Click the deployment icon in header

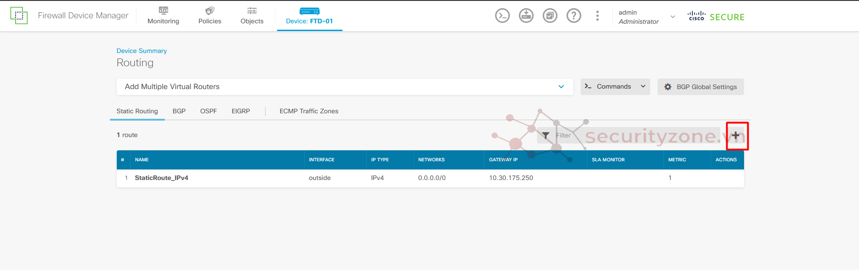coord(526,16)
